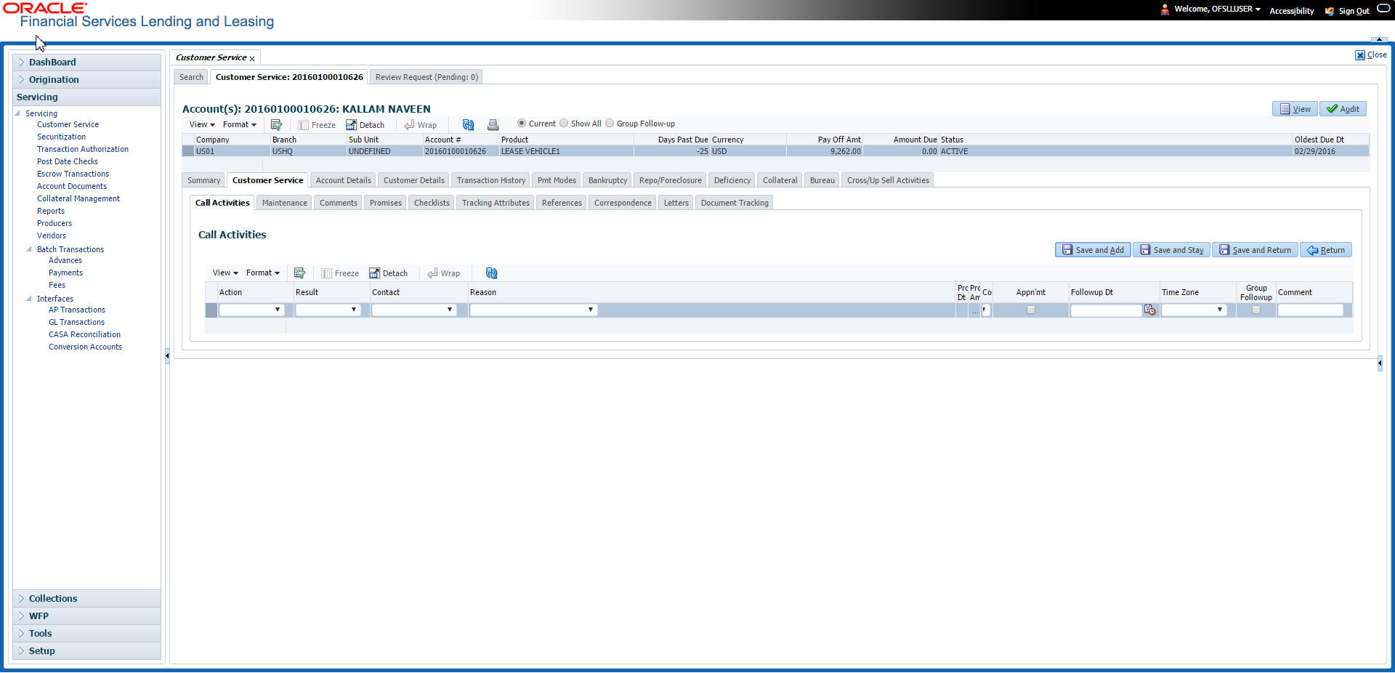This screenshot has width=1395, height=673.
Task: Click the Oracle logo in the header
Action: click(x=45, y=8)
